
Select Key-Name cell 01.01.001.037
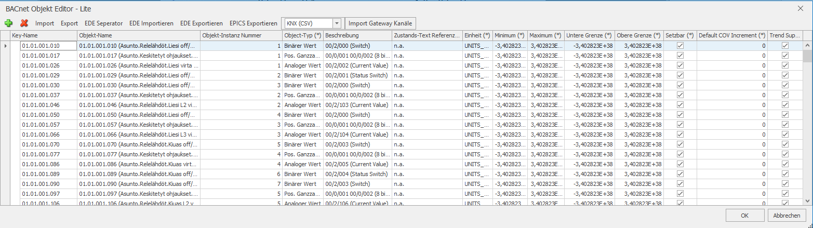point(48,95)
